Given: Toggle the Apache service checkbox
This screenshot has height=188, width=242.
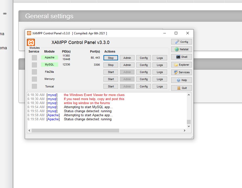Looking at the screenshot, I should pyautogui.click(x=34, y=58).
